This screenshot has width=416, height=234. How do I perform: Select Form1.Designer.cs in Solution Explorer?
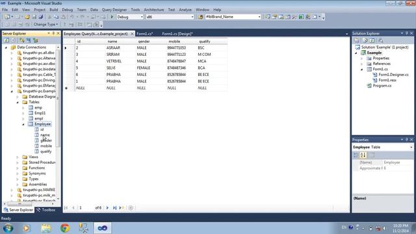click(x=393, y=75)
